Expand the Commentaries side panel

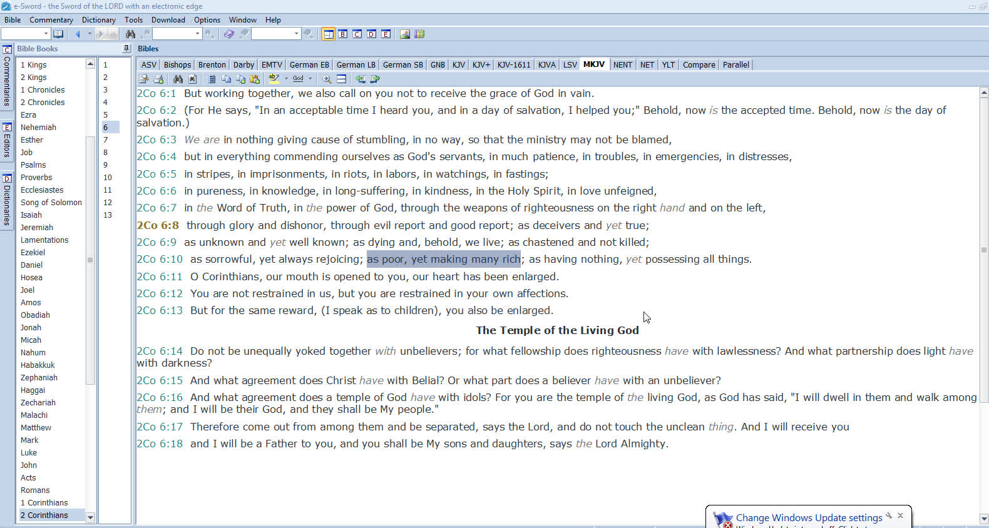click(x=7, y=76)
